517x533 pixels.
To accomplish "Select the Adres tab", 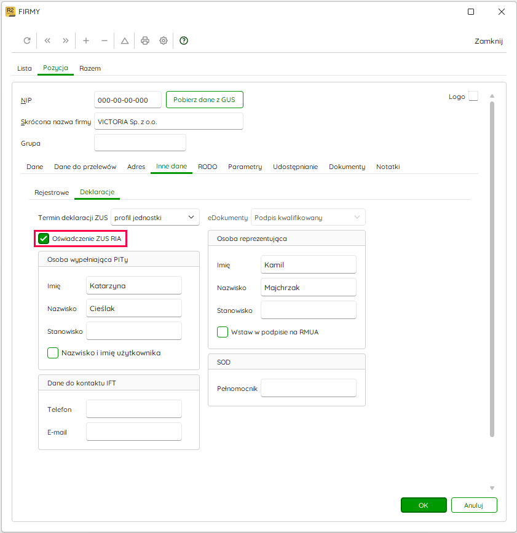I will (x=136, y=167).
